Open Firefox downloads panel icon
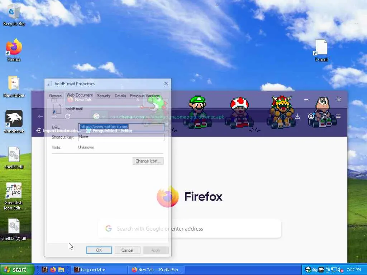This screenshot has width=367, height=275. (x=297, y=116)
